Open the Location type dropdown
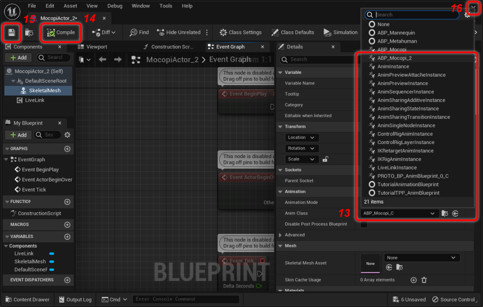This screenshot has height=307, width=483. tap(302, 137)
